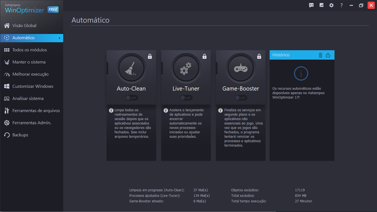Open the skin/notes icon in title bar
The height and width of the screenshot is (212, 377).
coord(322,5)
